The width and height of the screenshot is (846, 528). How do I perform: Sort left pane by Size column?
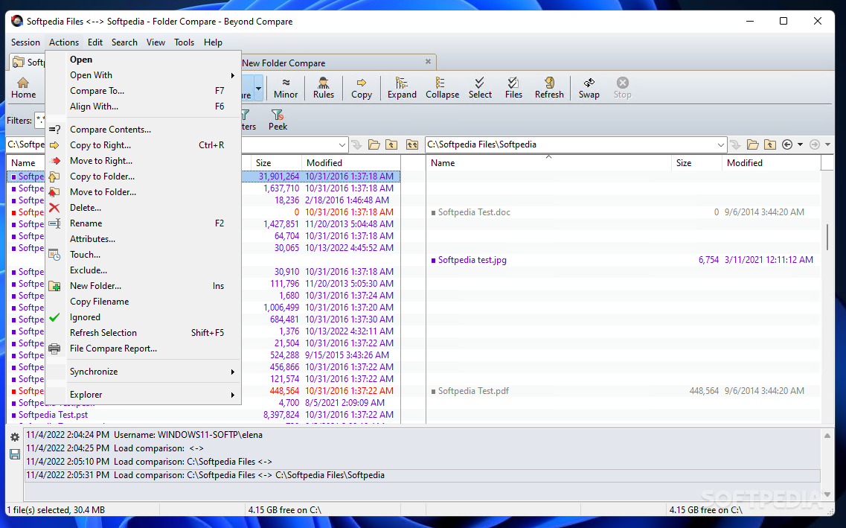coord(276,162)
